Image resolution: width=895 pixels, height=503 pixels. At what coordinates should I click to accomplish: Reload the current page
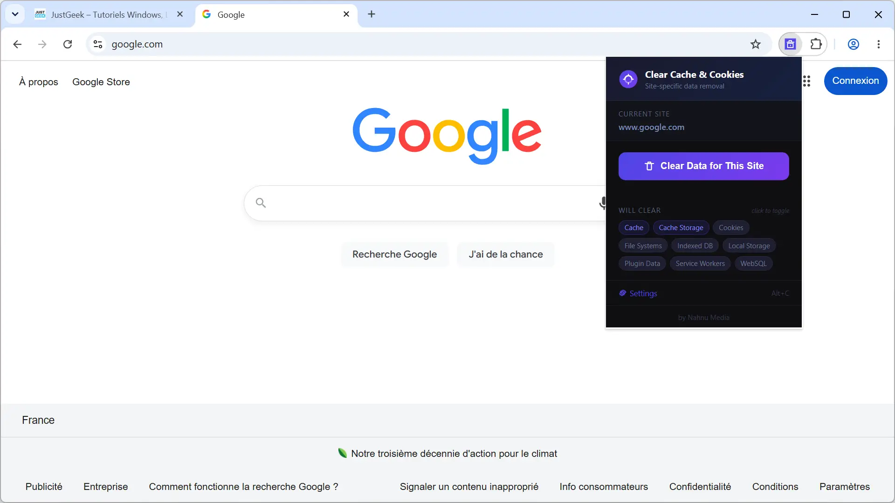click(x=68, y=44)
